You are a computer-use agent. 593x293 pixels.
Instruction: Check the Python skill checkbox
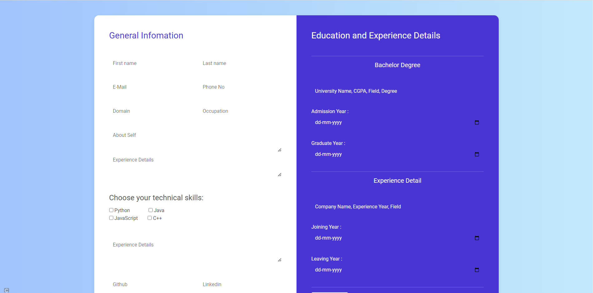click(x=111, y=210)
